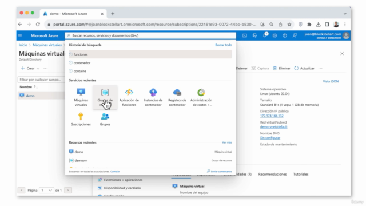Viewport: 366px width, 206px height.
Task: Expand Chrome tab search chevron
Action: pyautogui.click(x=345, y=14)
